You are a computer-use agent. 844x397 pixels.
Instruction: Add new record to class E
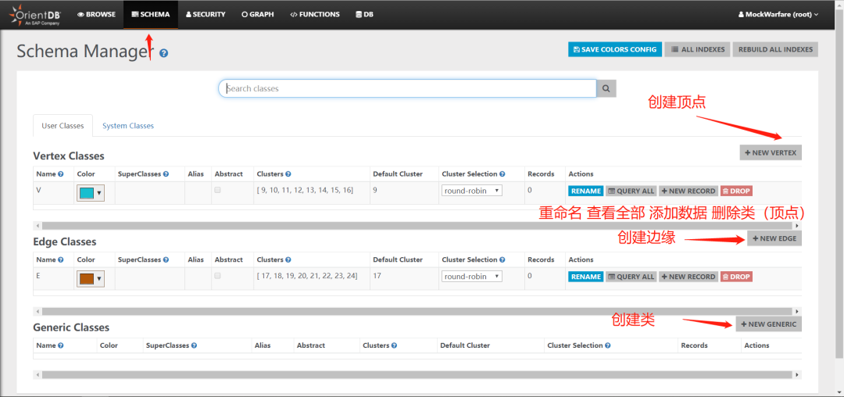click(x=688, y=277)
